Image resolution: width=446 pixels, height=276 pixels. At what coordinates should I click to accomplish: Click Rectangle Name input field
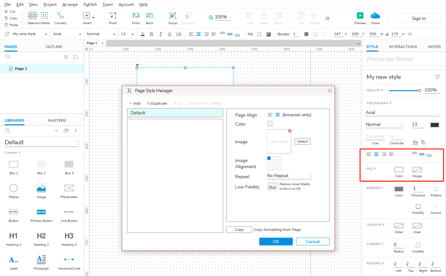[403, 59]
